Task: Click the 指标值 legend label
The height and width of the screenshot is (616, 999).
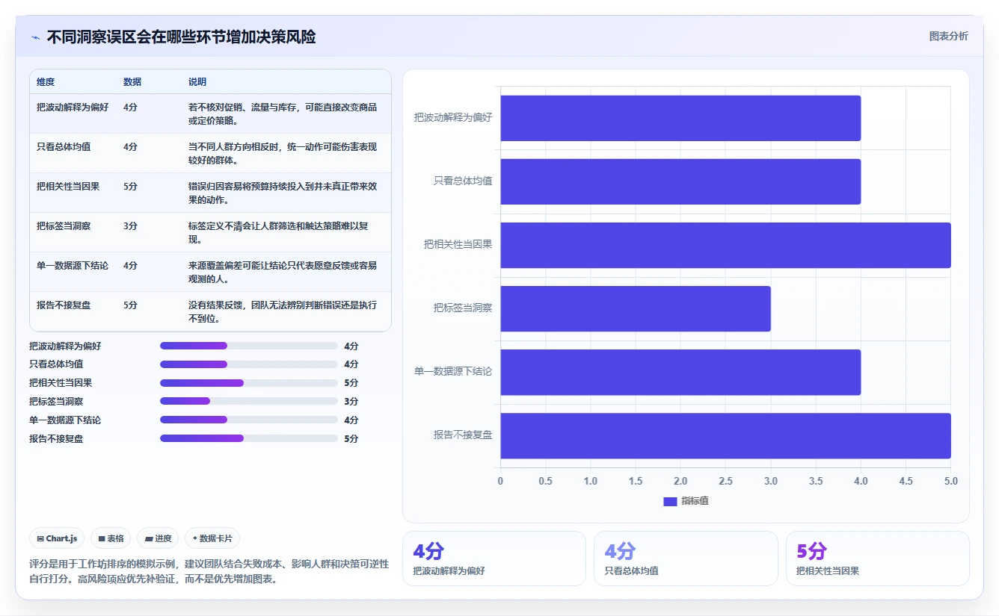Action: pyautogui.click(x=695, y=501)
